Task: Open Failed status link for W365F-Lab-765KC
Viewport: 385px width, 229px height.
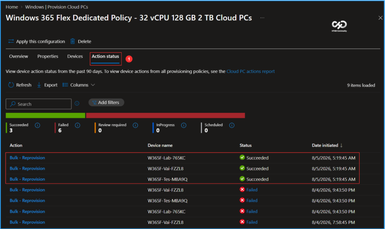Action: coord(252,211)
